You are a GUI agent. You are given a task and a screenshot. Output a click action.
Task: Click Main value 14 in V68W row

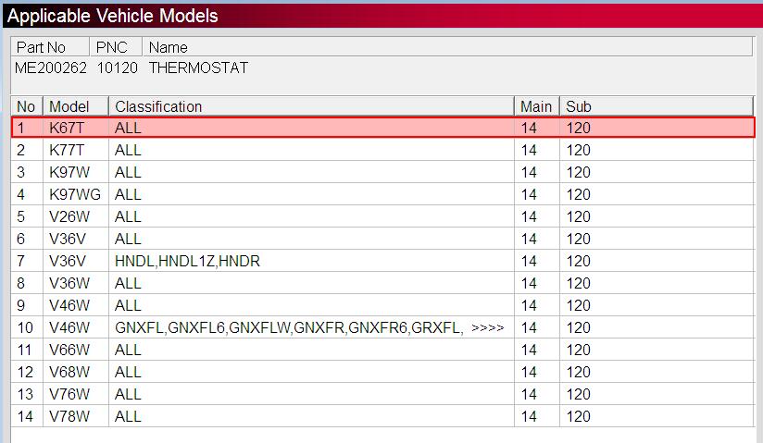529,372
